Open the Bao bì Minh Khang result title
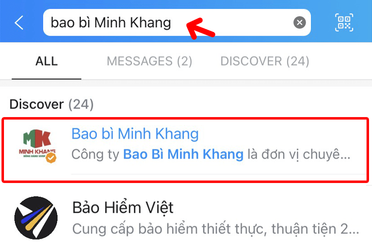The width and height of the screenshot is (372, 248). pos(135,134)
